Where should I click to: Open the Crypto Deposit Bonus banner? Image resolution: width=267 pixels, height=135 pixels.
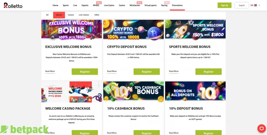coord(133,30)
